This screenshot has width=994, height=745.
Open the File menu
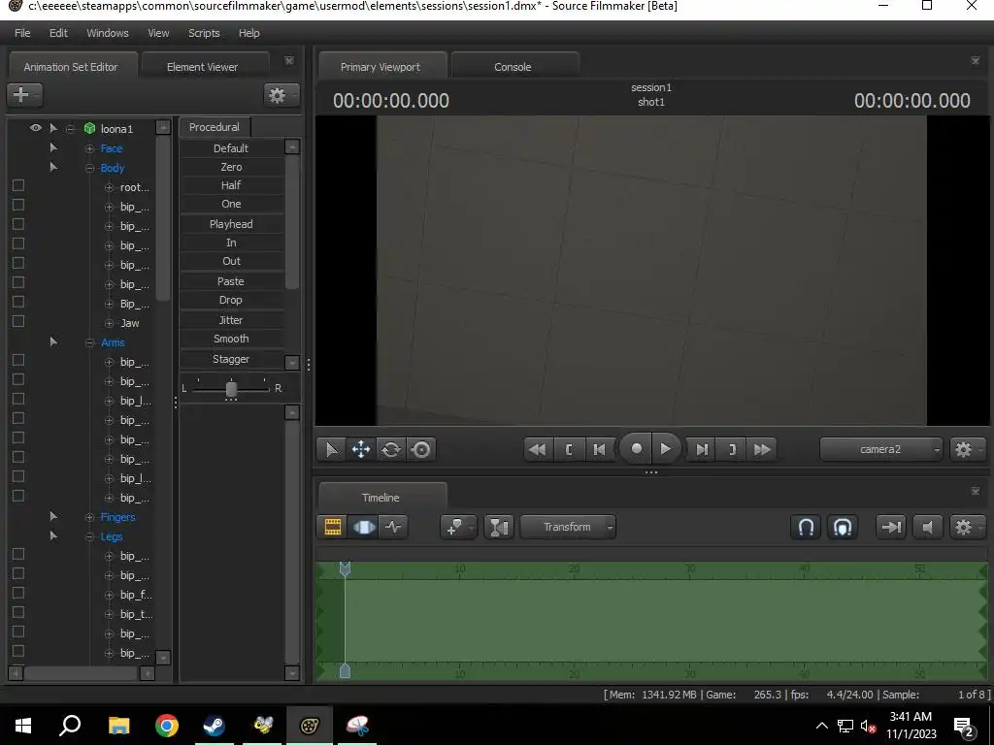[22, 33]
